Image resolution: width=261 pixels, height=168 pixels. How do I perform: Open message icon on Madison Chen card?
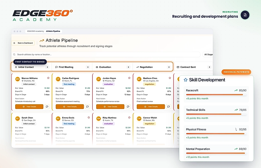(x=169, y=107)
